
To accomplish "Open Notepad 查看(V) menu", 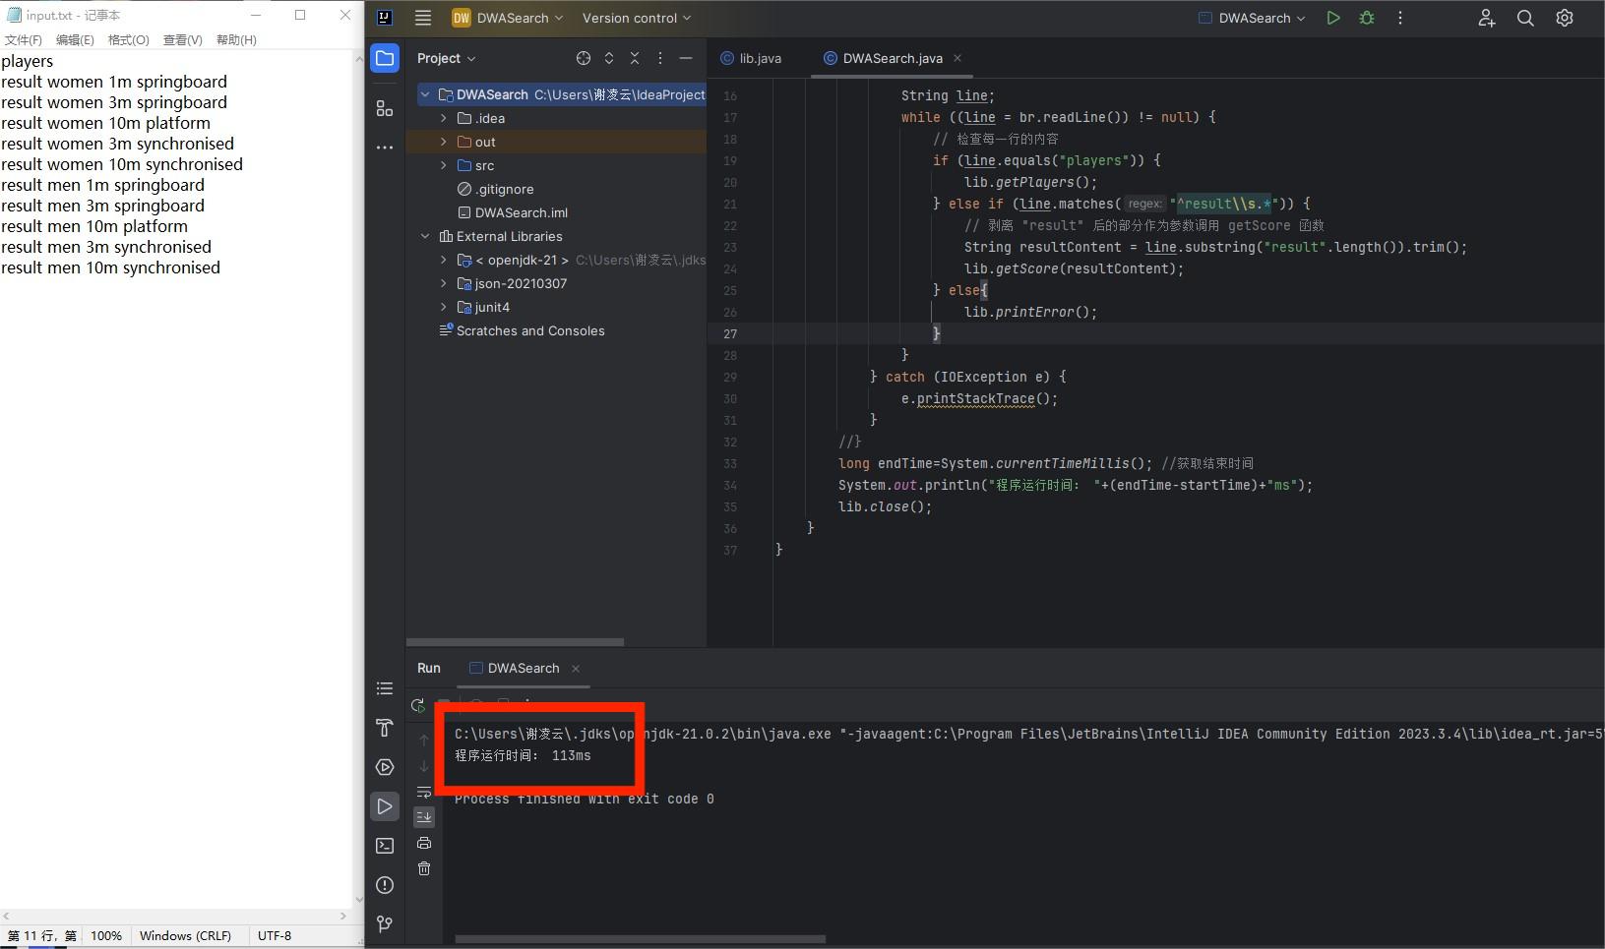I will (183, 39).
